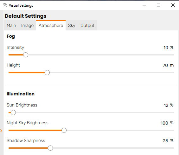Click the Fog Height value 70 field
The height and width of the screenshot is (155, 179).
pyautogui.click(x=165, y=65)
